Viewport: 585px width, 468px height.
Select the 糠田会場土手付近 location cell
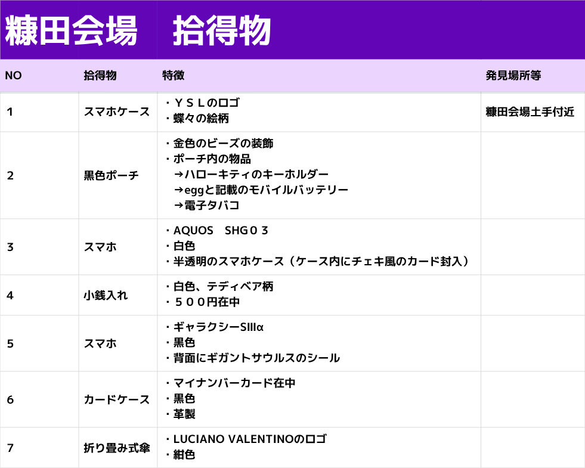click(x=530, y=111)
